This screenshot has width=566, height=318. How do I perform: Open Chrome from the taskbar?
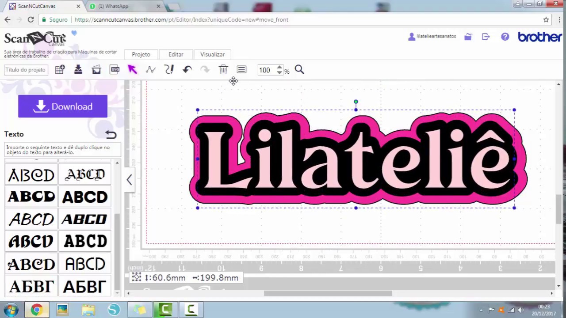36,310
